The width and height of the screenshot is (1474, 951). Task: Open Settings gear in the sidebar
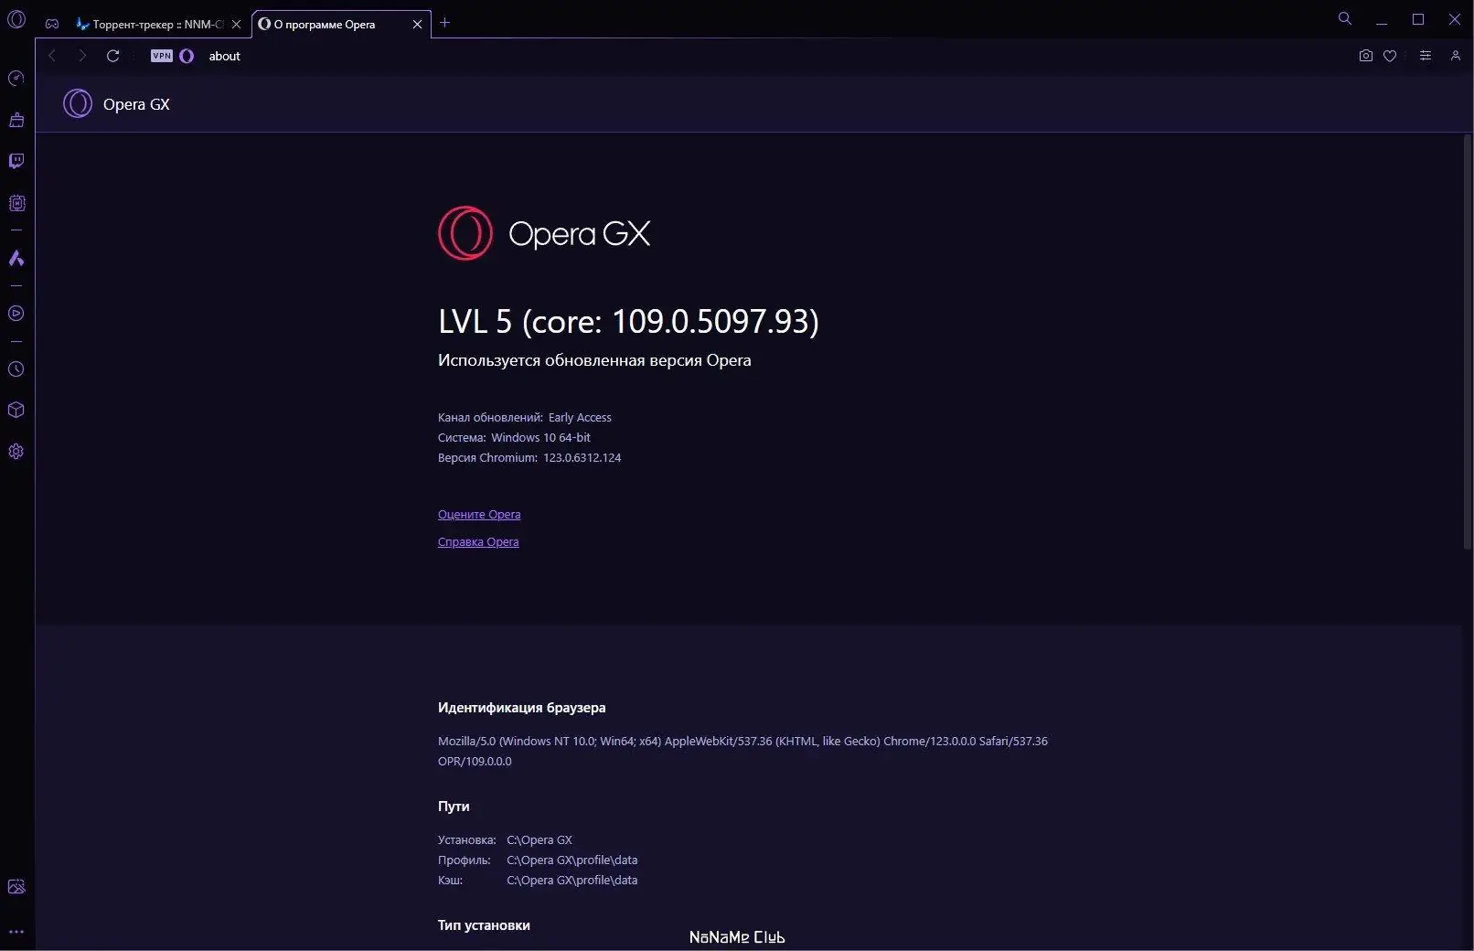(x=16, y=452)
